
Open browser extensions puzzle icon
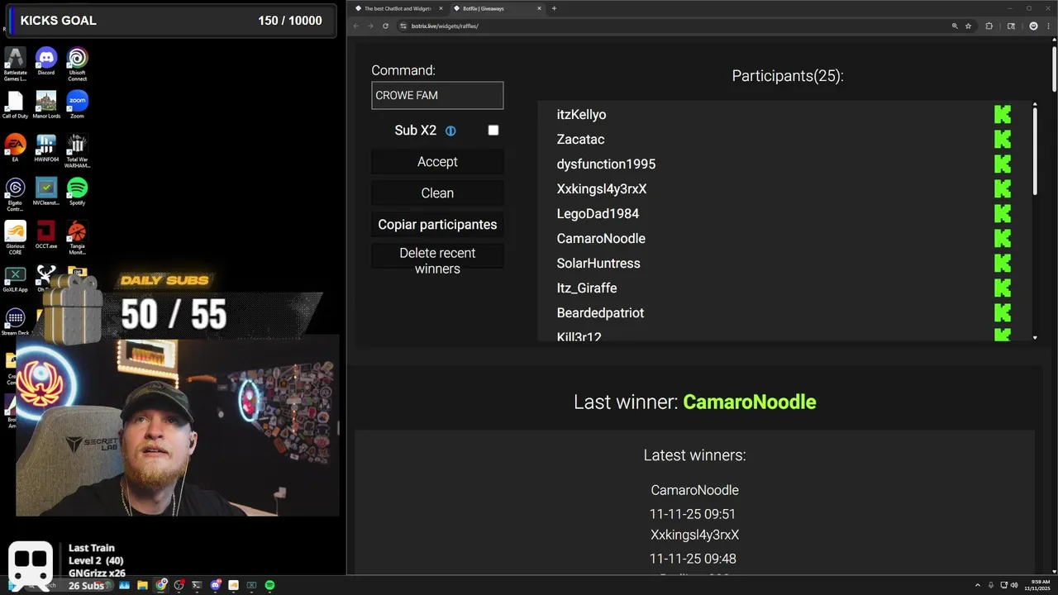click(x=989, y=26)
